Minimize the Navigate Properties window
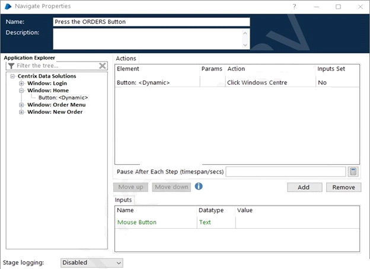Image resolution: width=370 pixels, height=269 pixels. tap(317, 7)
